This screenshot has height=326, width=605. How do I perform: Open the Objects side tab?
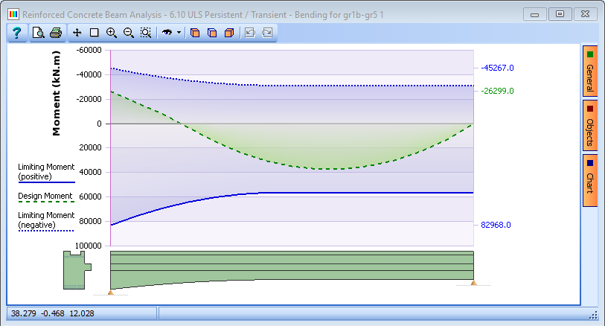tap(590, 126)
